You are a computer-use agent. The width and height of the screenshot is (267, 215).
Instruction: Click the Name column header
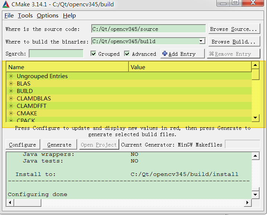tap(67, 67)
